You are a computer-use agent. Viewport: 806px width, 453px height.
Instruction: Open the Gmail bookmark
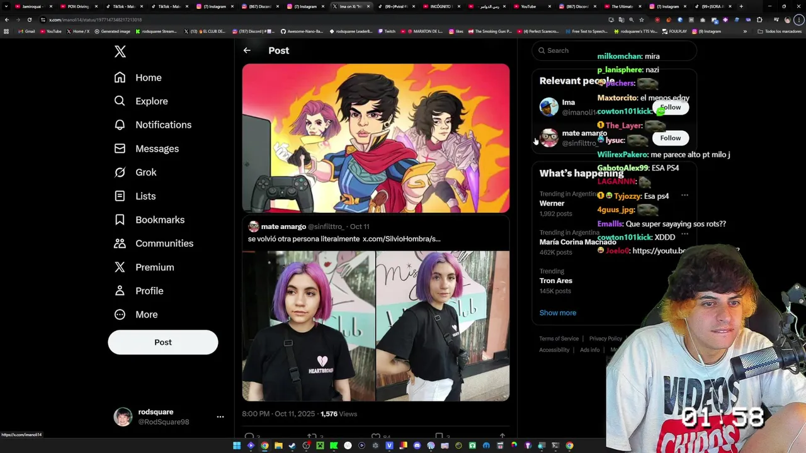tap(27, 31)
